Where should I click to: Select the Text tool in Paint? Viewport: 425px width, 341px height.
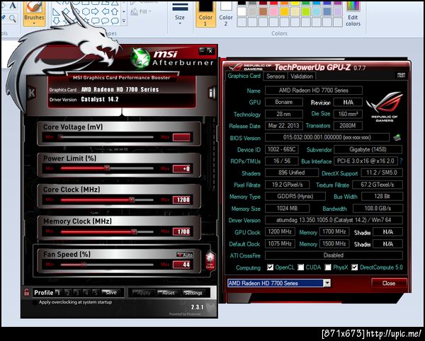tap(13, 6)
